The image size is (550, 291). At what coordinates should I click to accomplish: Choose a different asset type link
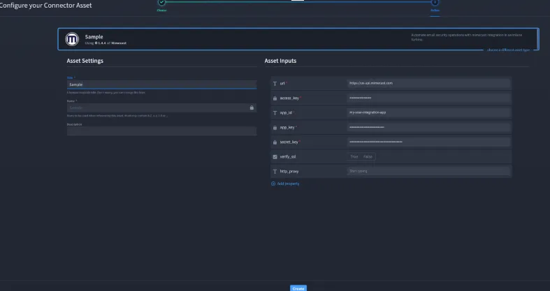(508, 50)
